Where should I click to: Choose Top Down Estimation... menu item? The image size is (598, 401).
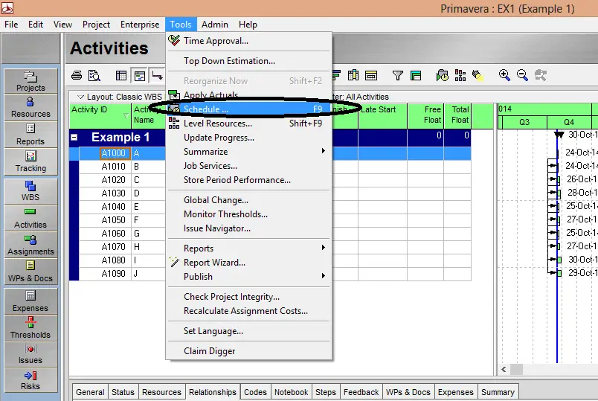(x=248, y=61)
